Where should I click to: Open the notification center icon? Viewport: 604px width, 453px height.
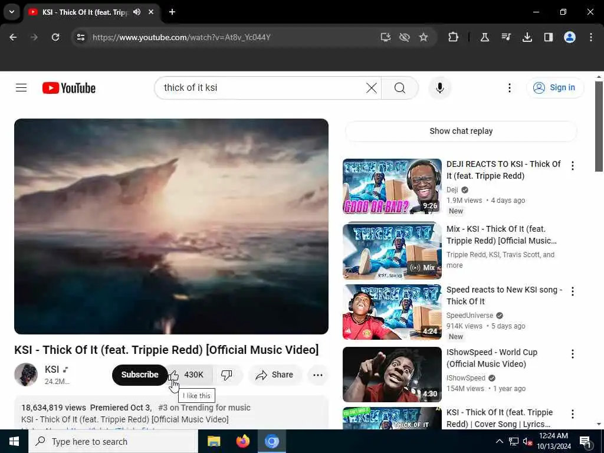coord(585,441)
